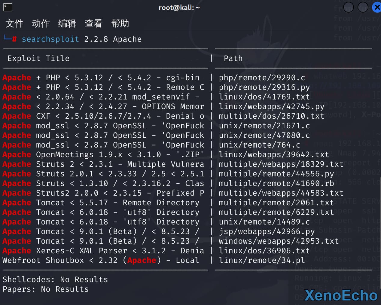Click the linux/remote/34.pl path
Image resolution: width=381 pixels, height=305 pixels.
click(262, 260)
